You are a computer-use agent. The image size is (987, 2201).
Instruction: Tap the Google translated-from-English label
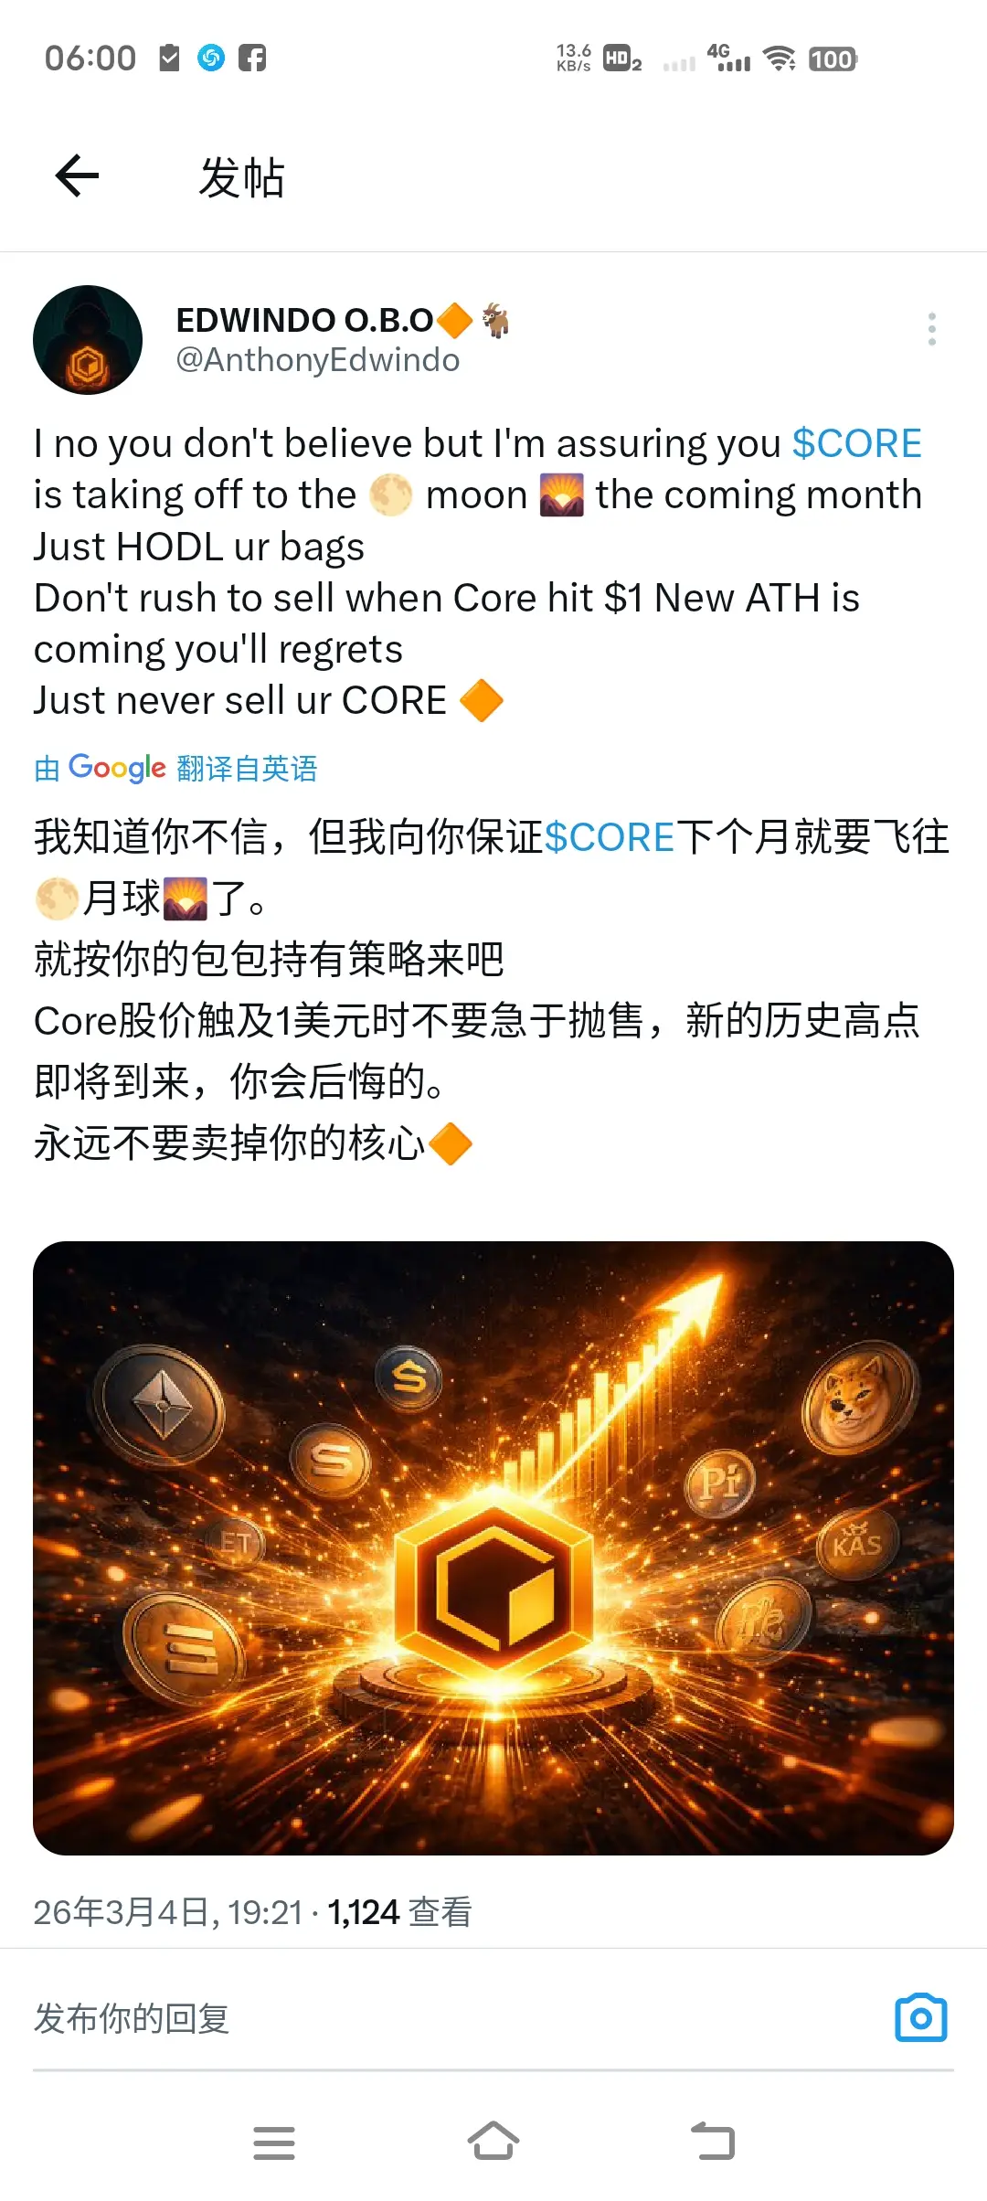click(x=175, y=768)
